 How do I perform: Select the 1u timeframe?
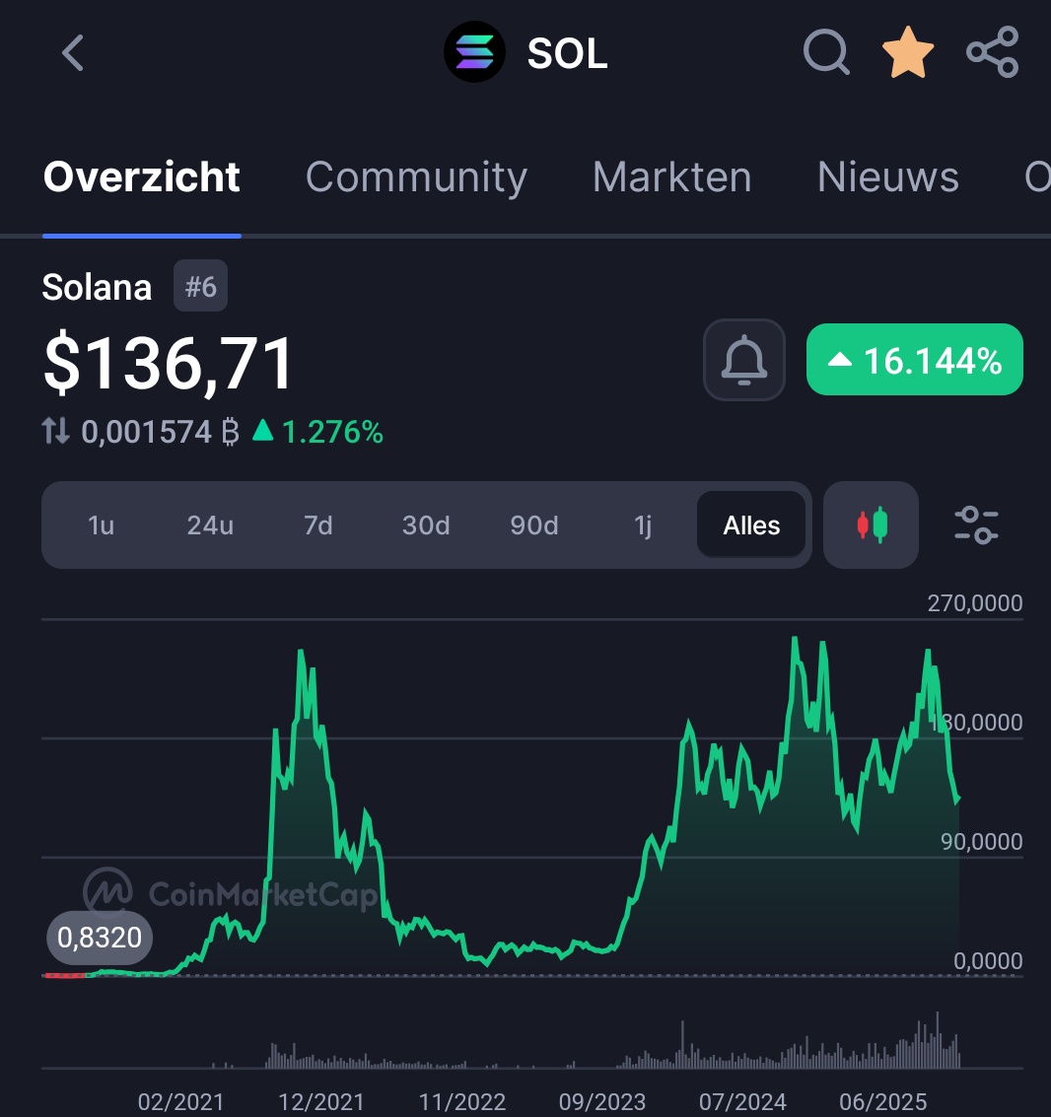point(101,525)
